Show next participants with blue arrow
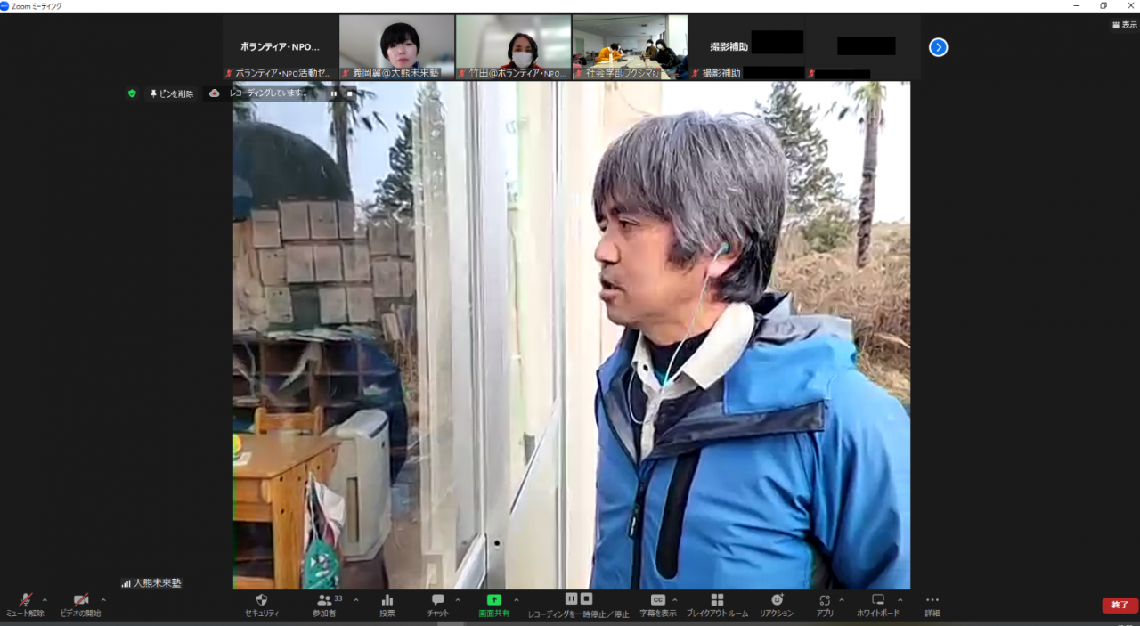Image resolution: width=1140 pixels, height=626 pixels. (x=938, y=47)
